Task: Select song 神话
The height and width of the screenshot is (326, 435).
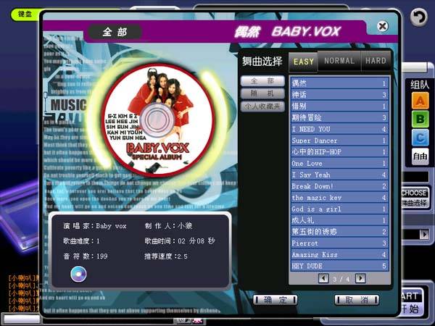Action: click(x=339, y=94)
